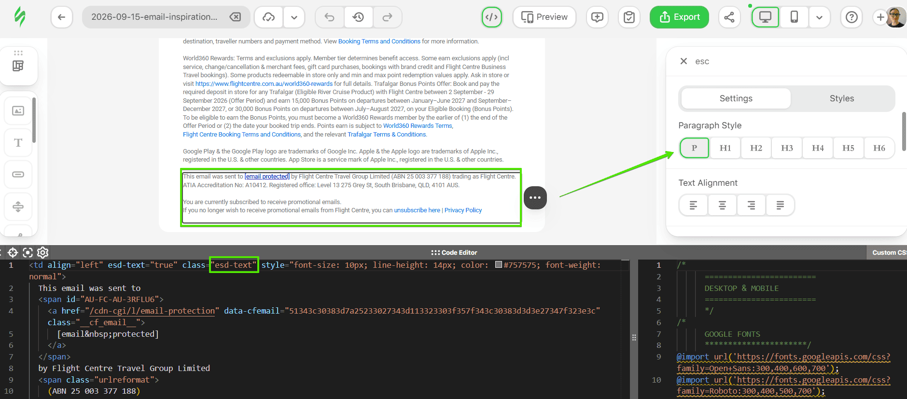Screen dimensions: 907x399
Task: Justify text alignment
Action: coord(780,206)
